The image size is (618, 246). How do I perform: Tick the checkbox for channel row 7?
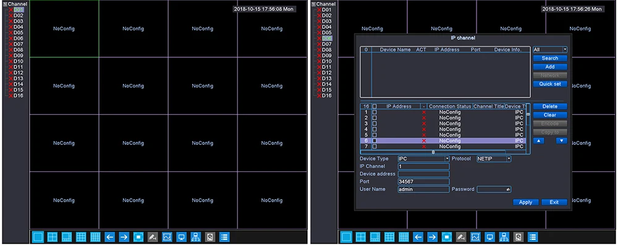coord(375,146)
